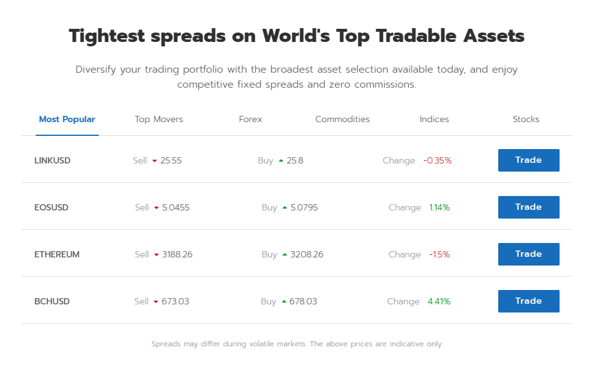
Task: Go to the Indices tab
Action: point(434,119)
